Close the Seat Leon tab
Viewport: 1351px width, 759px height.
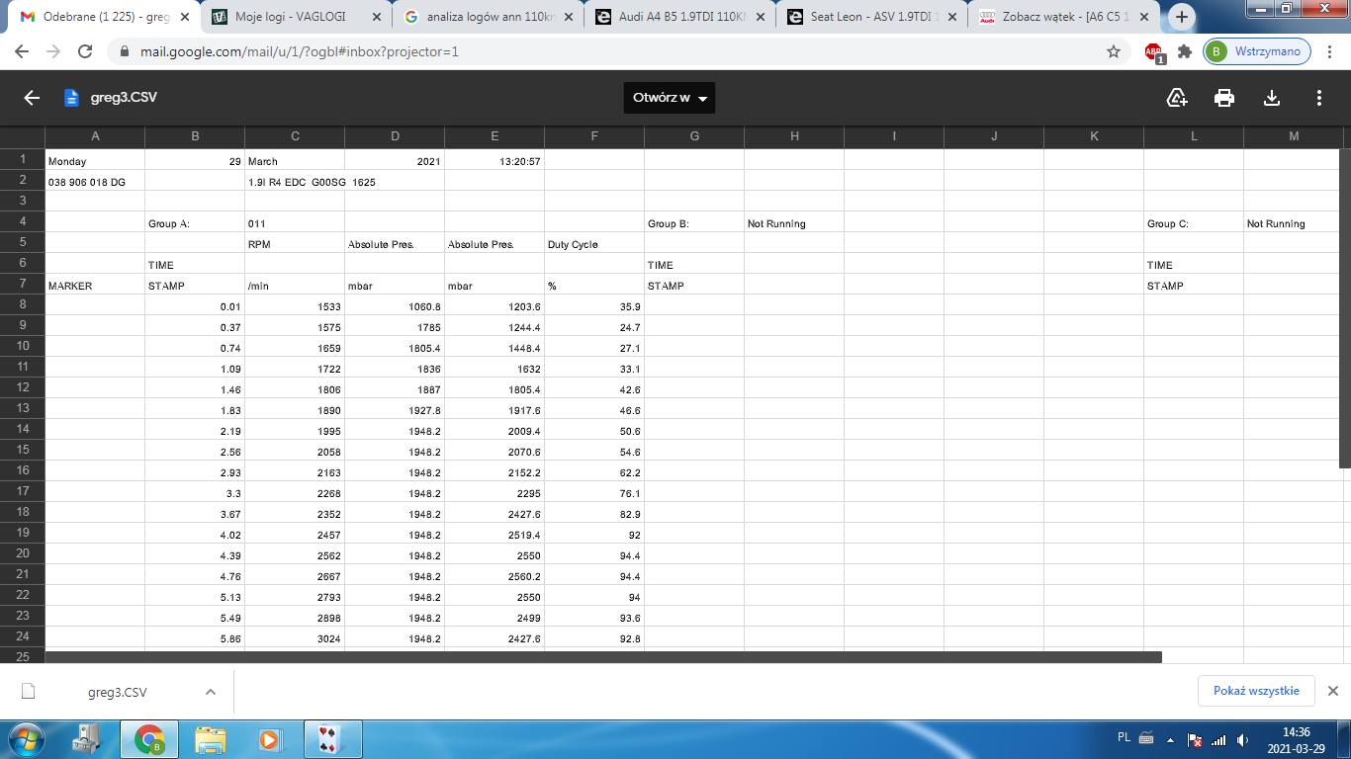click(x=950, y=18)
